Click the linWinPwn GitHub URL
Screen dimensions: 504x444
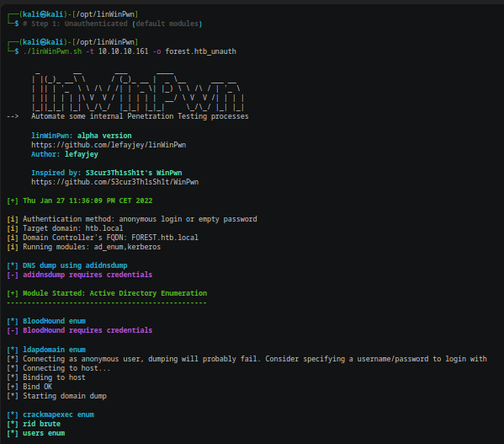[x=109, y=145]
